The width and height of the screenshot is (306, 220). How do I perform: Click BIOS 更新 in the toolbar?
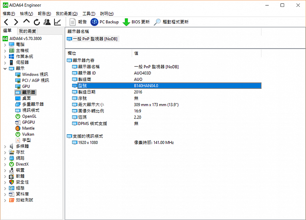136,22
